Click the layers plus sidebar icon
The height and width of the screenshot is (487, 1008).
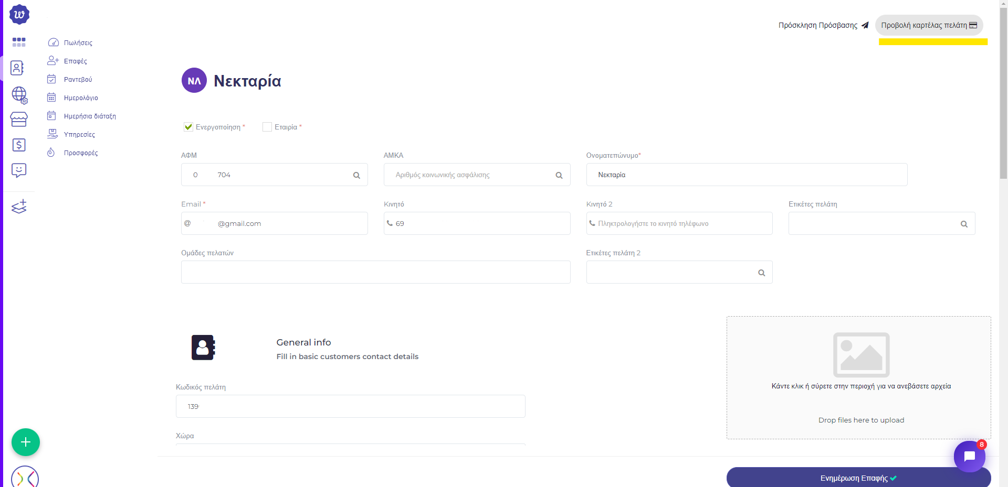[x=19, y=207]
